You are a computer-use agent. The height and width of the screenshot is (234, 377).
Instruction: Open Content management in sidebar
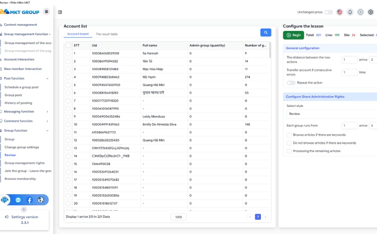(21, 25)
